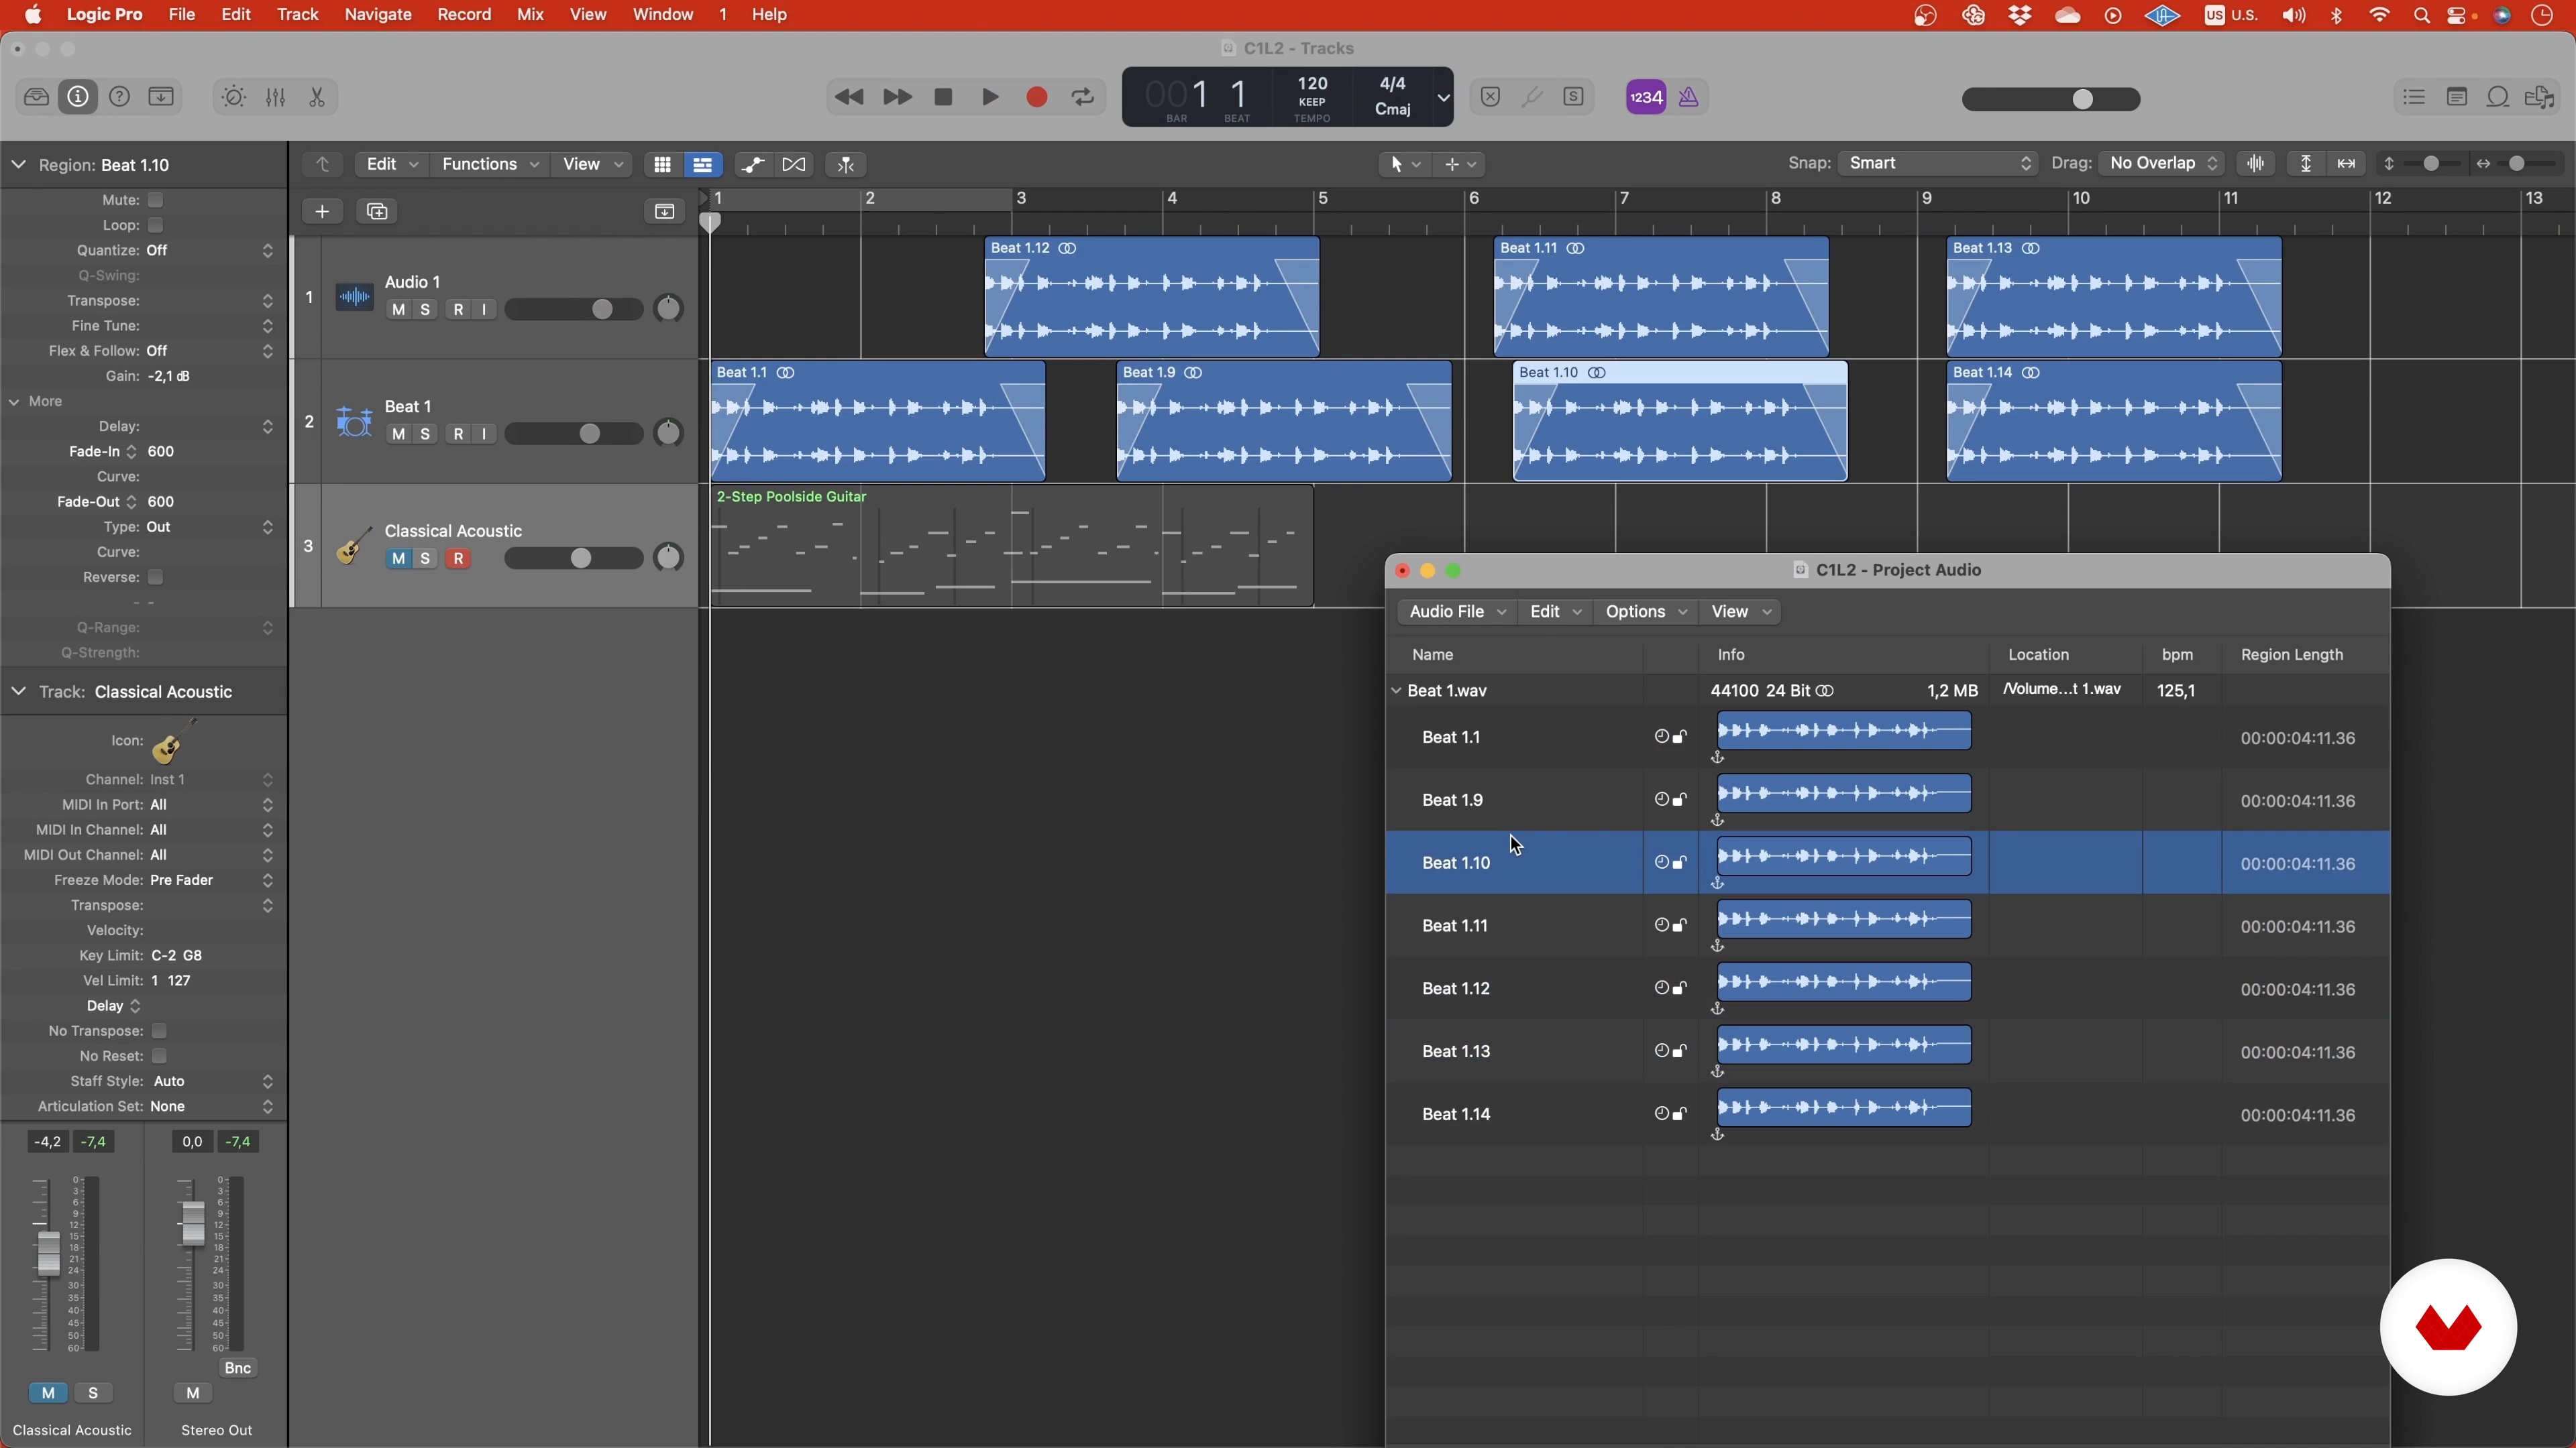Click the master volume slider in control bar

coord(2051,99)
